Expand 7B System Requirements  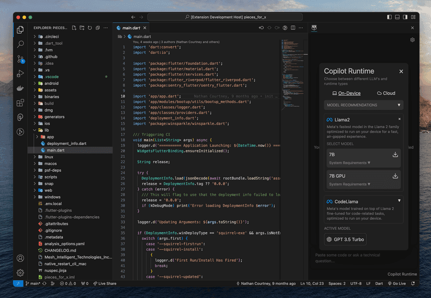(x=350, y=163)
